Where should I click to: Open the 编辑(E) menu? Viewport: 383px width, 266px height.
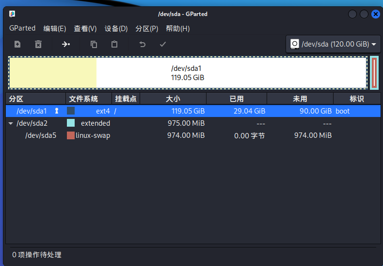55,29
